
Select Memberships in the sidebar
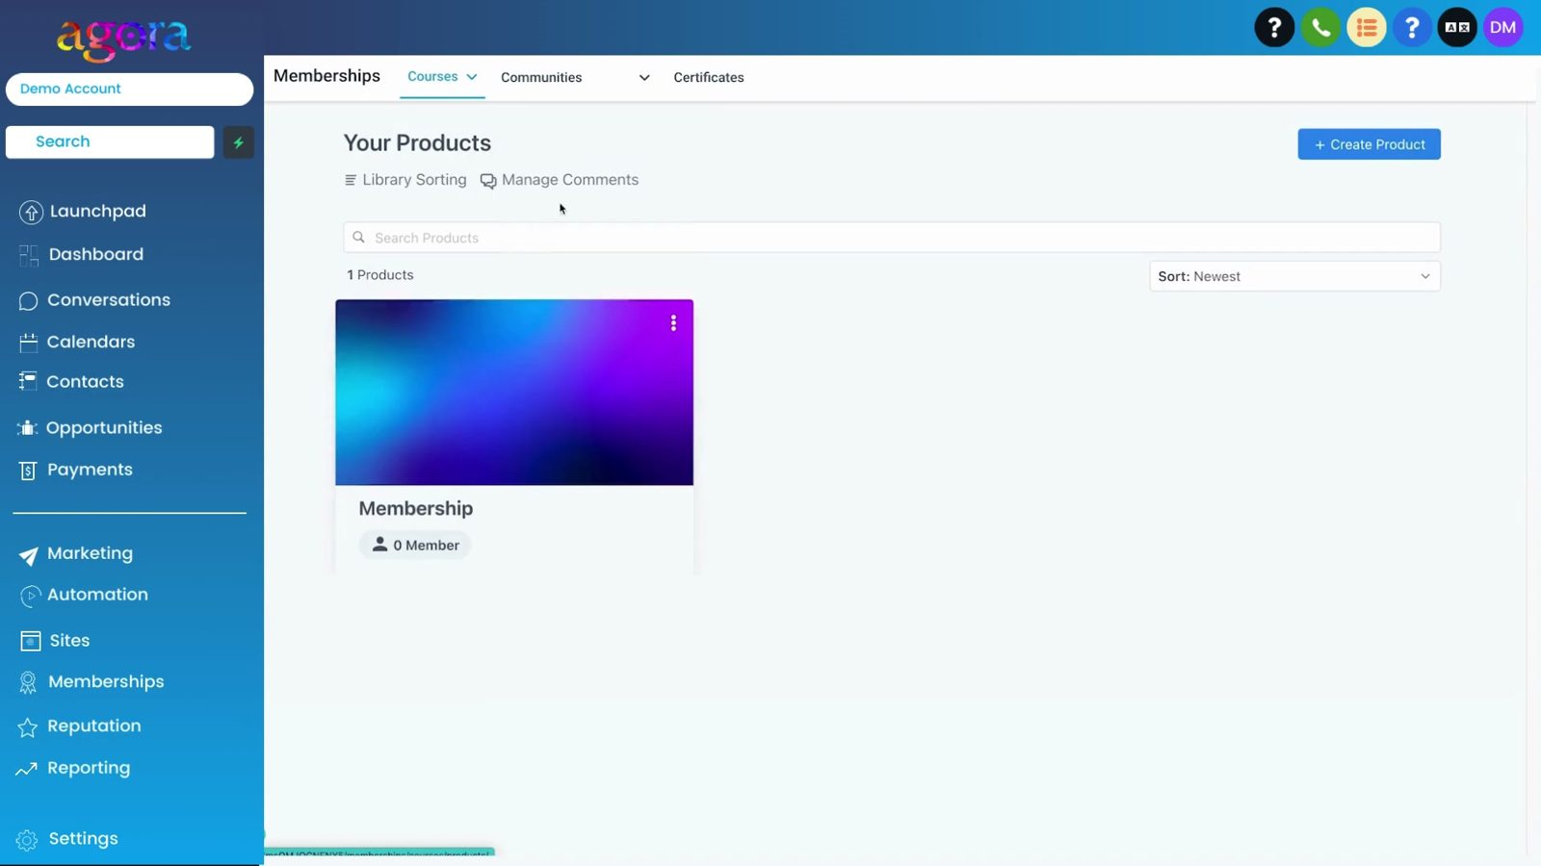point(91,682)
